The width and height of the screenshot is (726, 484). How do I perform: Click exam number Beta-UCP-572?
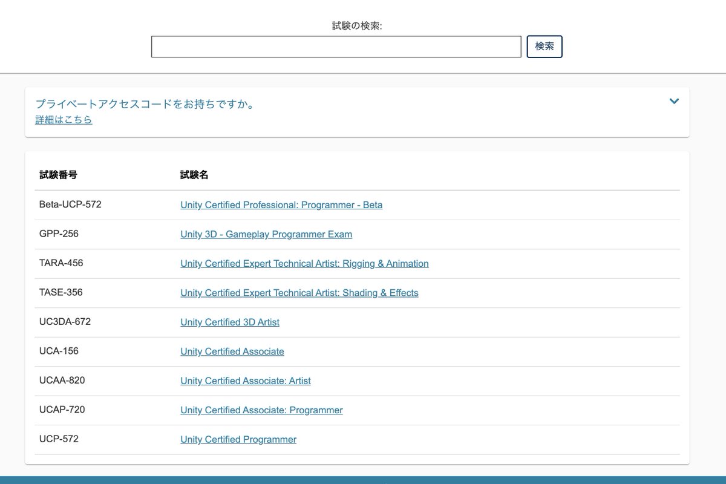70,204
